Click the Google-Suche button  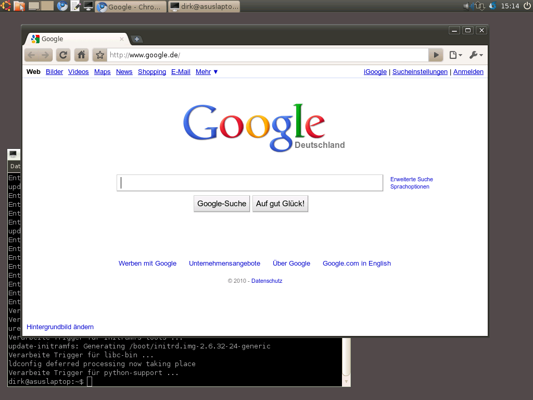click(222, 204)
